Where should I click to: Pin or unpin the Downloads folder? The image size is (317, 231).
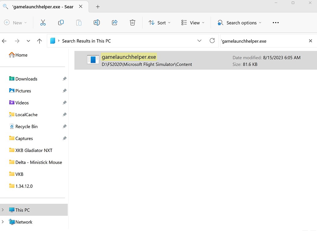tap(64, 79)
